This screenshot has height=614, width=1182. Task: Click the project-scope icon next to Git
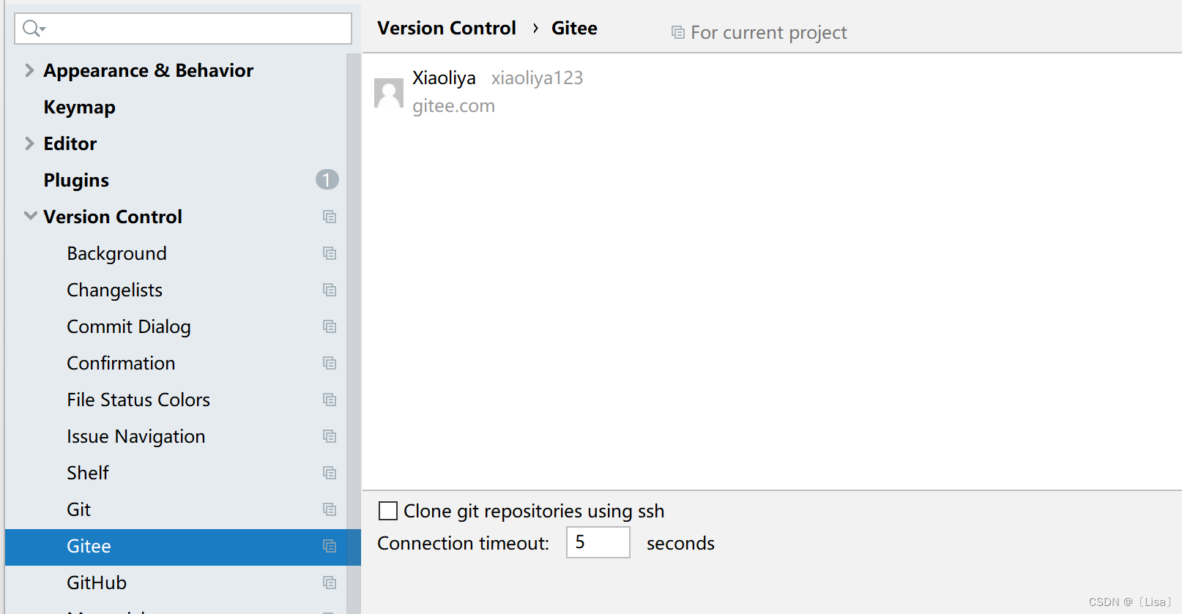click(329, 509)
